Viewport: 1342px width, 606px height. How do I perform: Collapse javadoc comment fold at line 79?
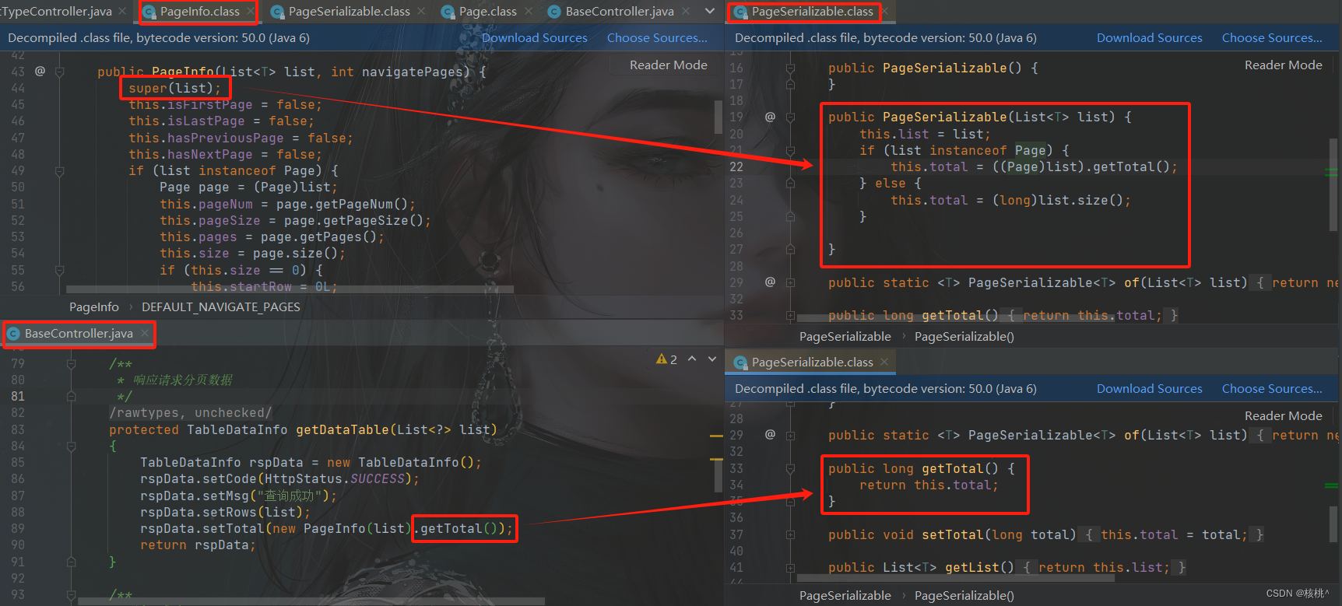click(71, 364)
